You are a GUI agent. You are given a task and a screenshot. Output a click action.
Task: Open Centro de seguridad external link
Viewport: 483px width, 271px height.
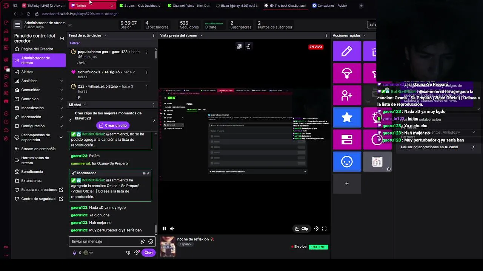click(38, 199)
